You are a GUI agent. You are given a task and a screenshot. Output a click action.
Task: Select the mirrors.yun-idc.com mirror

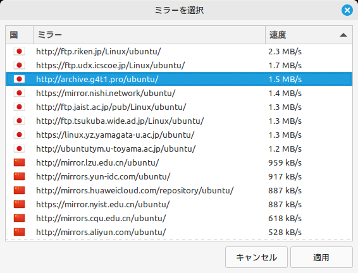click(179, 176)
